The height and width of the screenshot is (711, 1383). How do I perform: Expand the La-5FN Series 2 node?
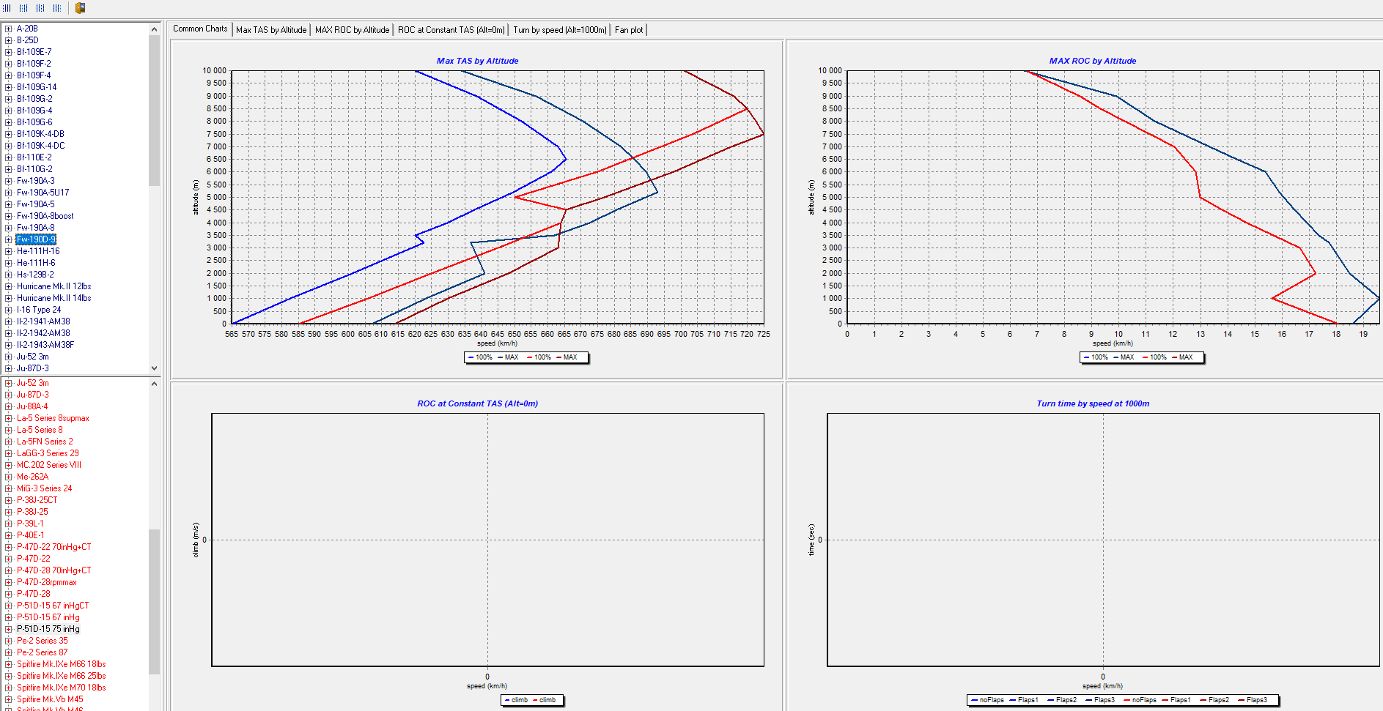tap(8, 442)
